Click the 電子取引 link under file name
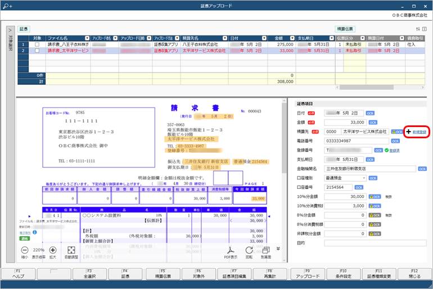Screen dimensions: 433x289 25,233
